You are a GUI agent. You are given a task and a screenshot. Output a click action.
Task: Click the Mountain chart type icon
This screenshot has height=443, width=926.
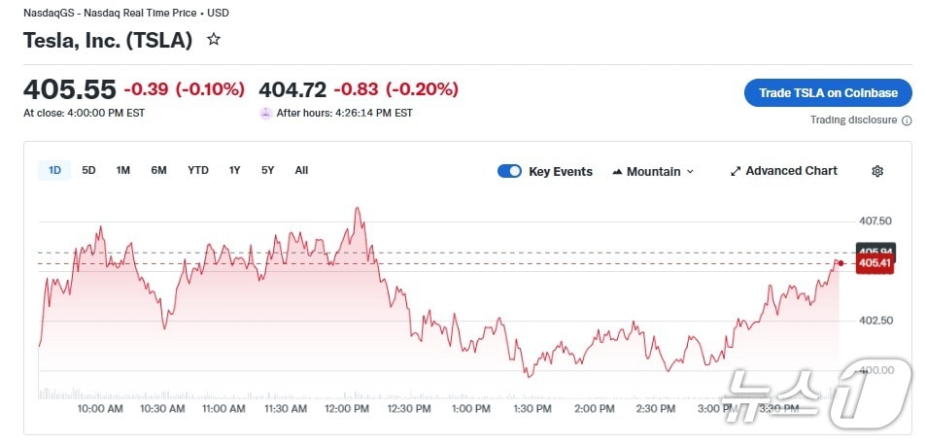pyautogui.click(x=617, y=172)
